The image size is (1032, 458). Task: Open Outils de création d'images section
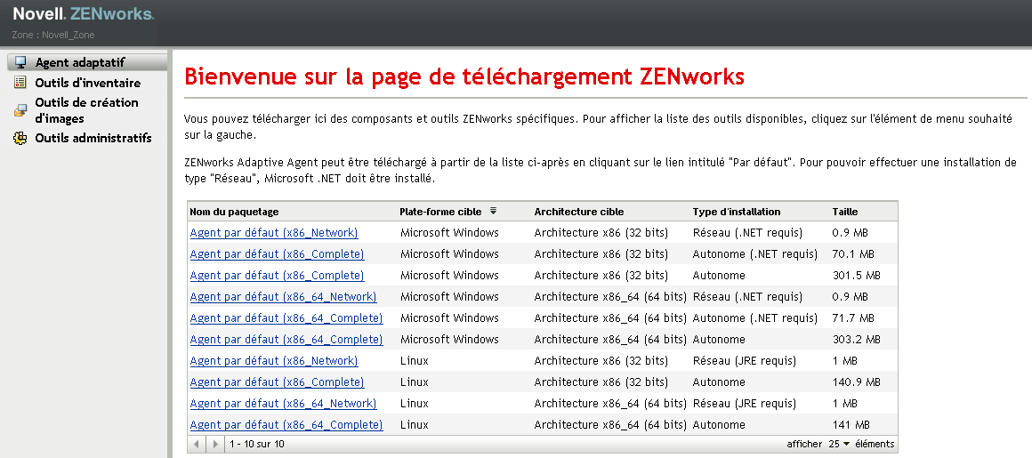[86, 110]
